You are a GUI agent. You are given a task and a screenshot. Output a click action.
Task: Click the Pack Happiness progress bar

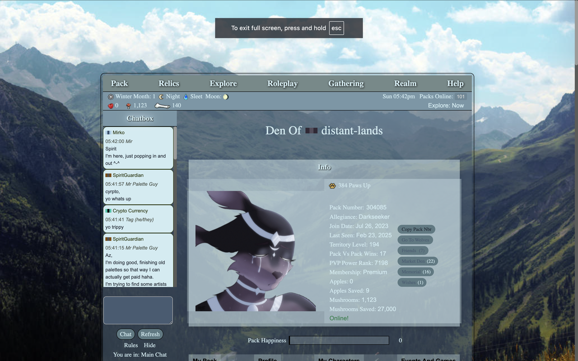(339, 340)
